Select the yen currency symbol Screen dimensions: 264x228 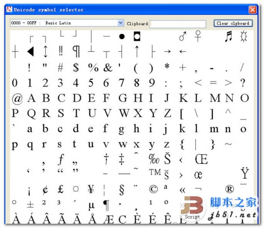pyautogui.click(x=91, y=189)
